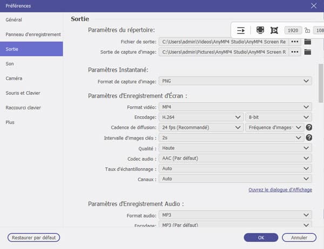The image size is (324, 249).
Task: Click browse dots for Fichier de sortie
Action: pyautogui.click(x=295, y=41)
